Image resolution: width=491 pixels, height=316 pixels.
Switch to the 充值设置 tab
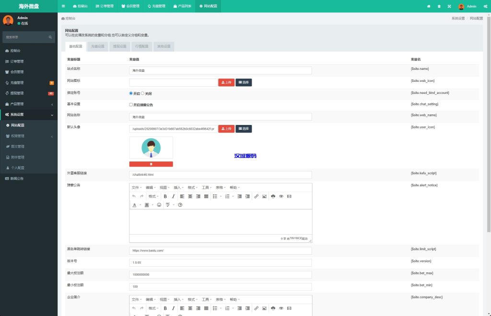97,46
